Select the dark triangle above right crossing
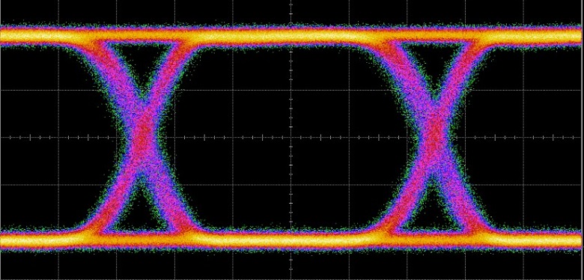Screen dimensions: 584x280 [434, 64]
